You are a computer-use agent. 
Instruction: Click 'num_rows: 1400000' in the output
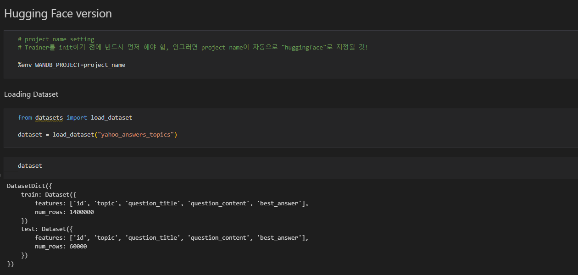coord(64,212)
